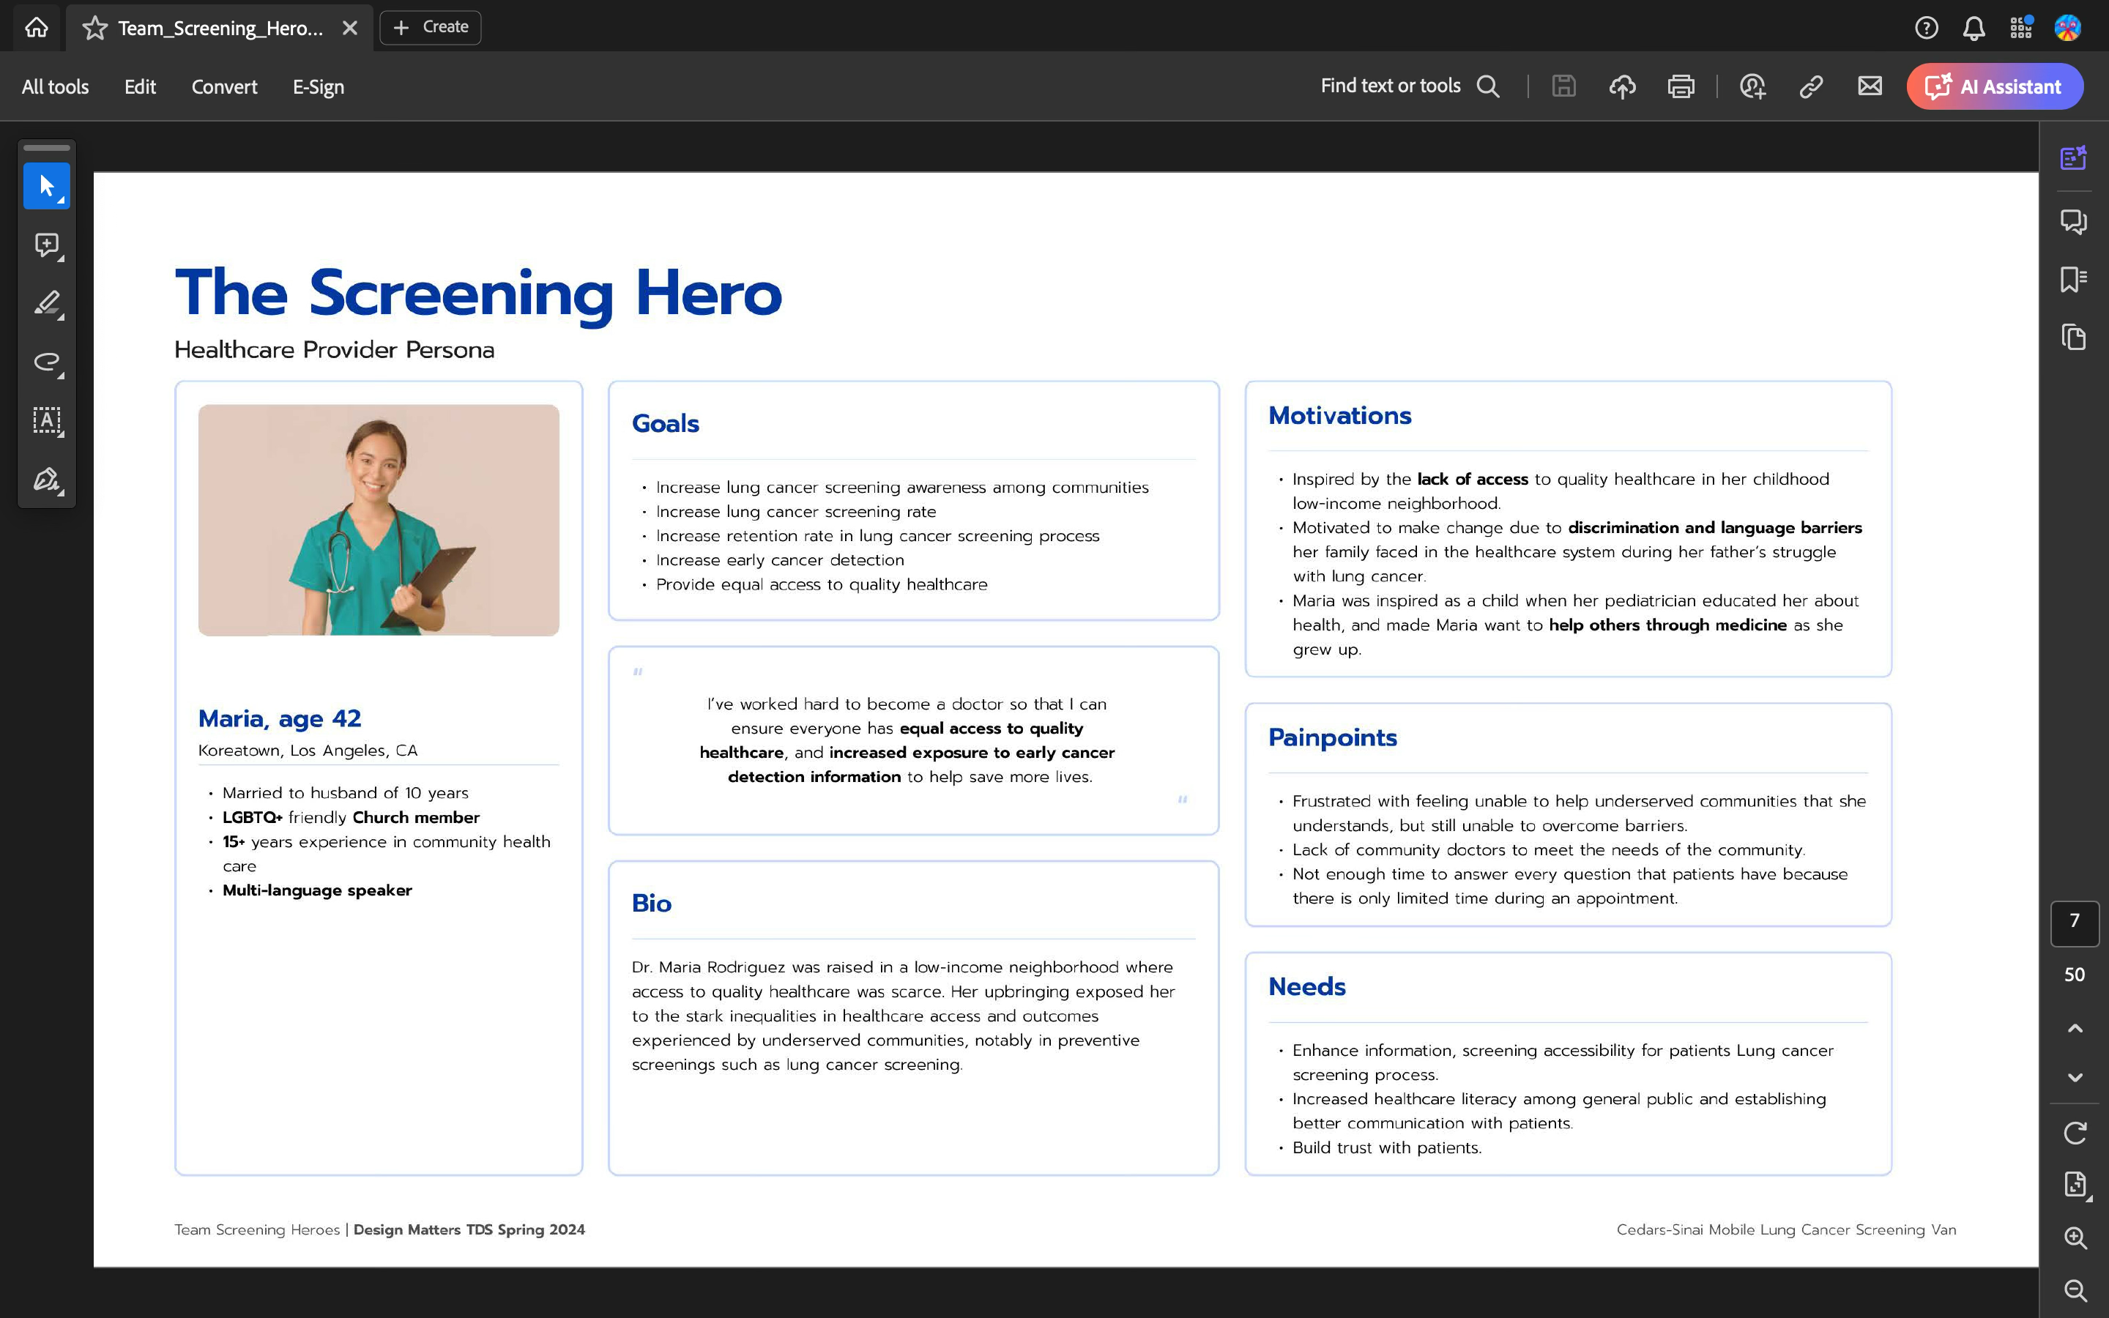Select the text box tool
Viewport: 2109px width, 1318px height.
pos(46,421)
